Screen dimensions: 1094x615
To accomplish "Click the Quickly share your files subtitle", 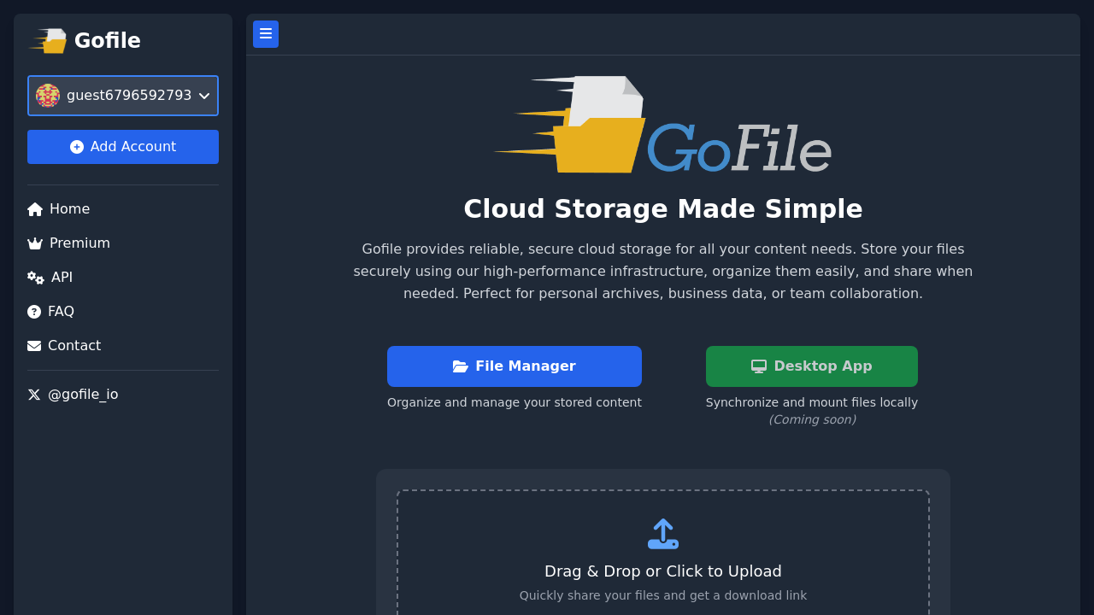I will coord(663,595).
